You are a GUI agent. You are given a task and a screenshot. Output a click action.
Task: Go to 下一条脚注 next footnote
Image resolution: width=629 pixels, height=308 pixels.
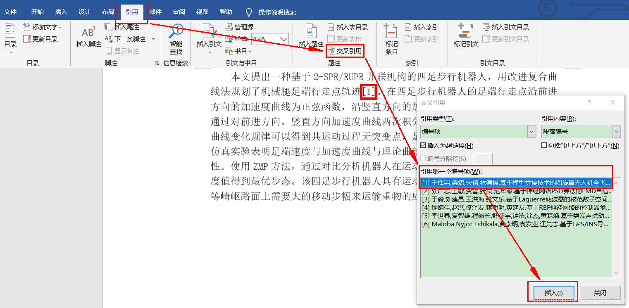point(126,39)
